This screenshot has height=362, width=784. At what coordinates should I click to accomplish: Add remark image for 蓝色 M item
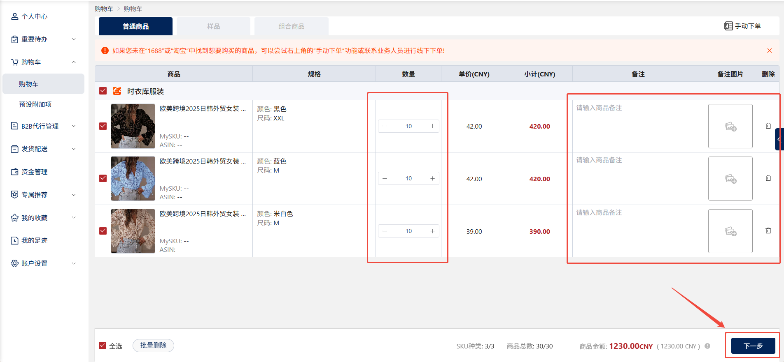730,178
